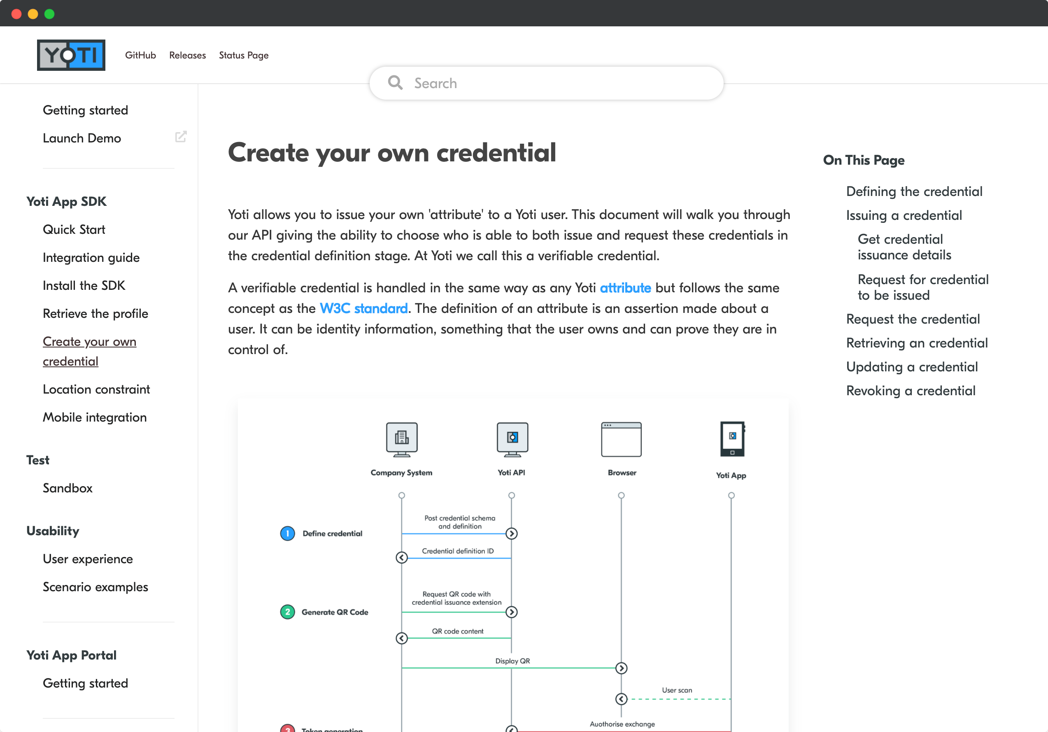Open Integration guide in sidebar
Screen dimensions: 1048x732
click(91, 258)
